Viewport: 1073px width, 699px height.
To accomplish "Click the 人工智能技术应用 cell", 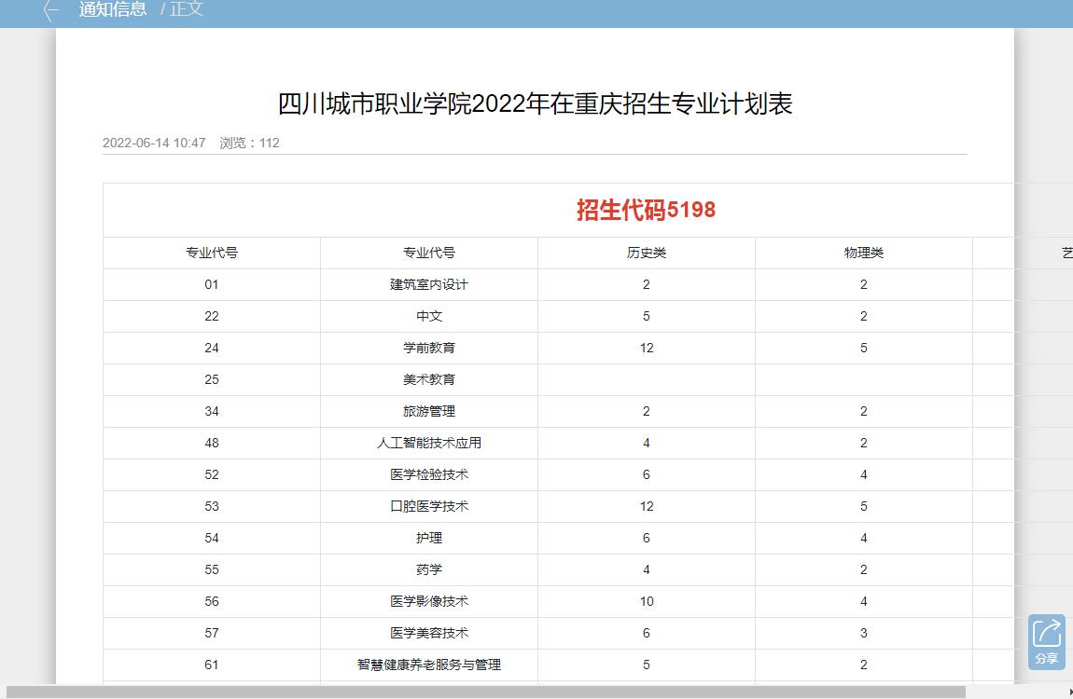I will (429, 443).
